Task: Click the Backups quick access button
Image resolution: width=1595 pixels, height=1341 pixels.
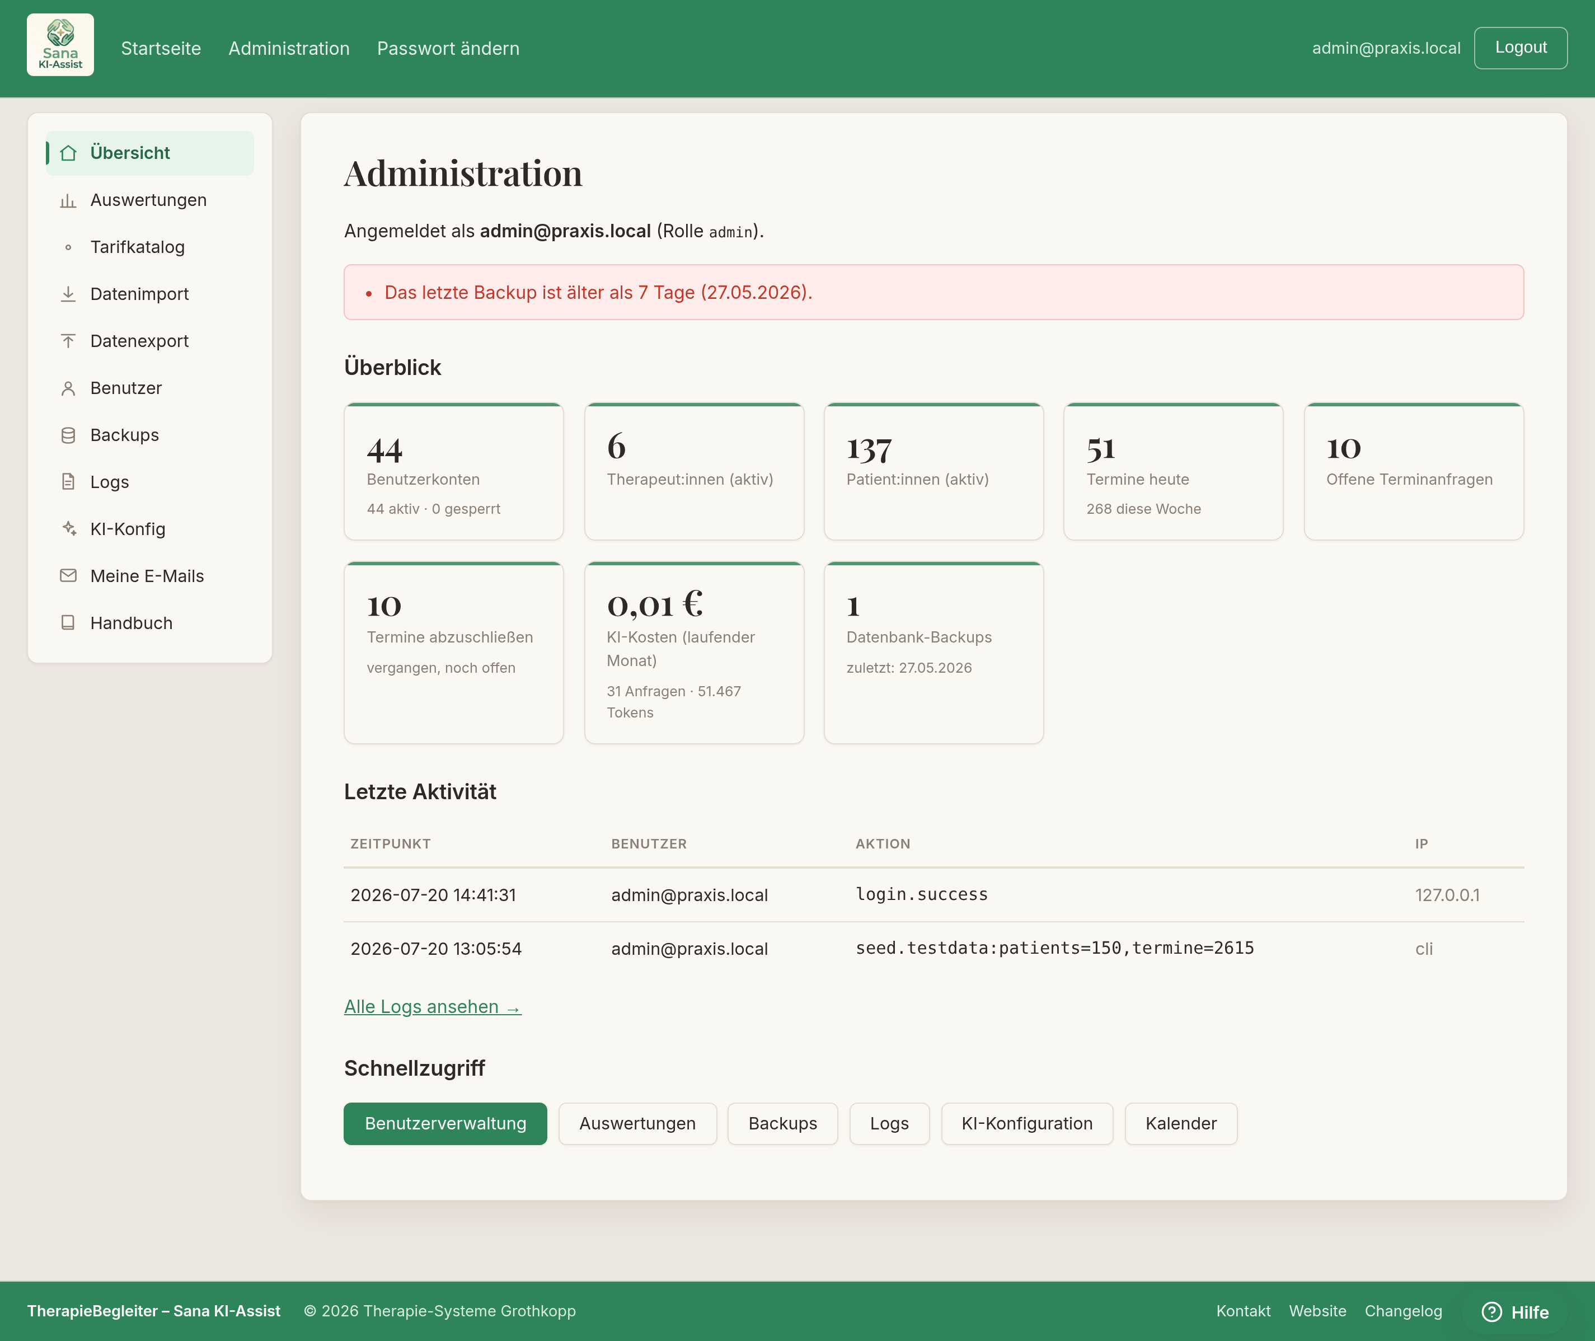Action: pos(782,1124)
